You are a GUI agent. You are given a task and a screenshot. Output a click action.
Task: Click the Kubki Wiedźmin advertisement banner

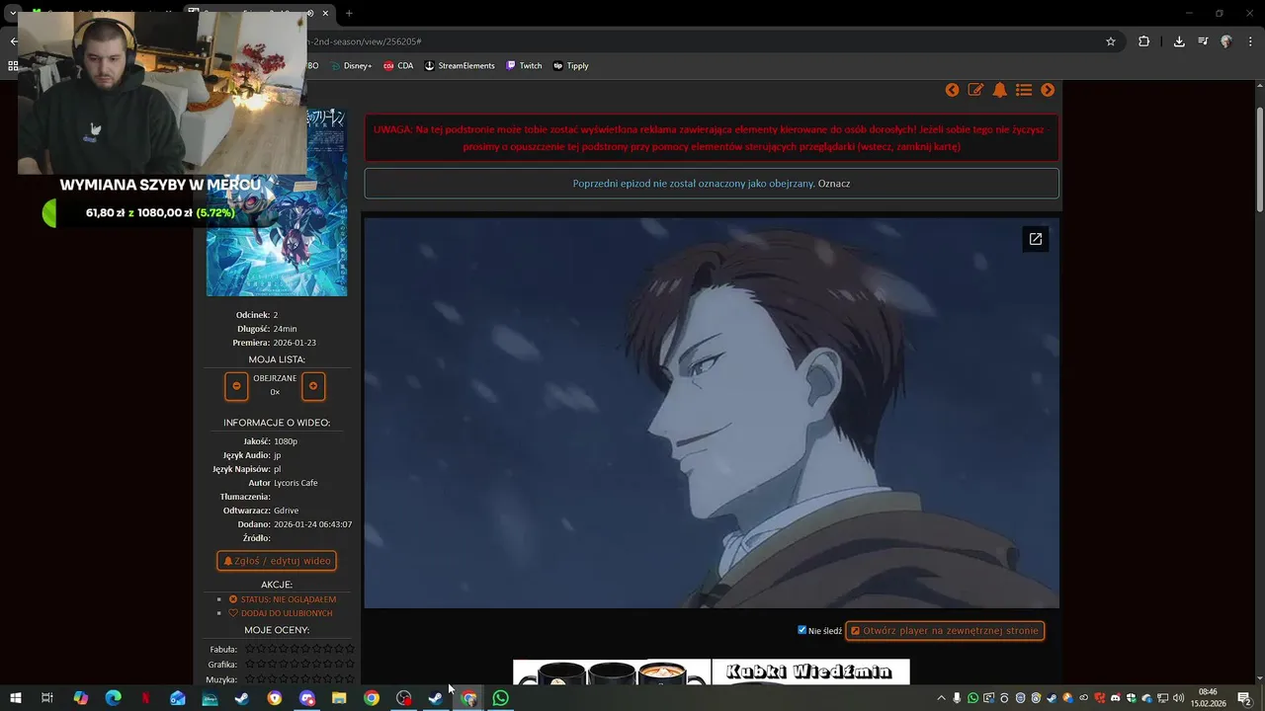tap(712, 672)
